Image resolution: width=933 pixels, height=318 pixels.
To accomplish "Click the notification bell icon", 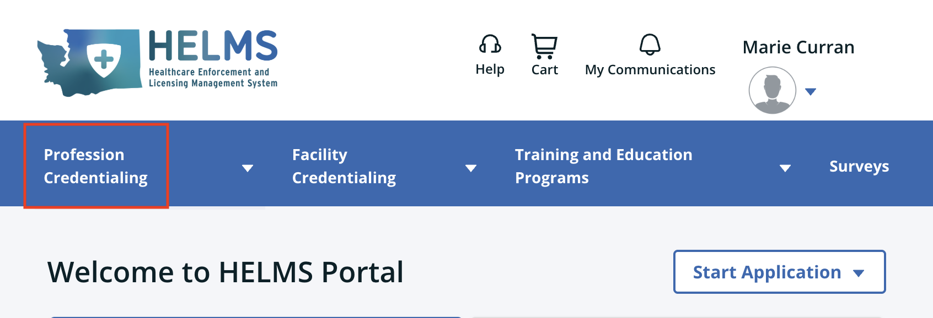I will [650, 45].
